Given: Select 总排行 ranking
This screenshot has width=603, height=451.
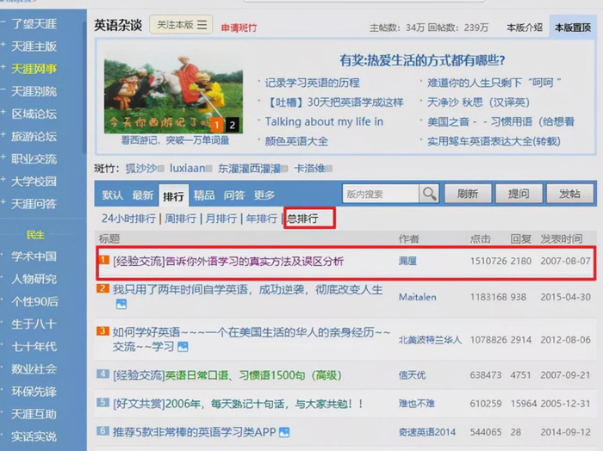Looking at the screenshot, I should pyautogui.click(x=302, y=219).
